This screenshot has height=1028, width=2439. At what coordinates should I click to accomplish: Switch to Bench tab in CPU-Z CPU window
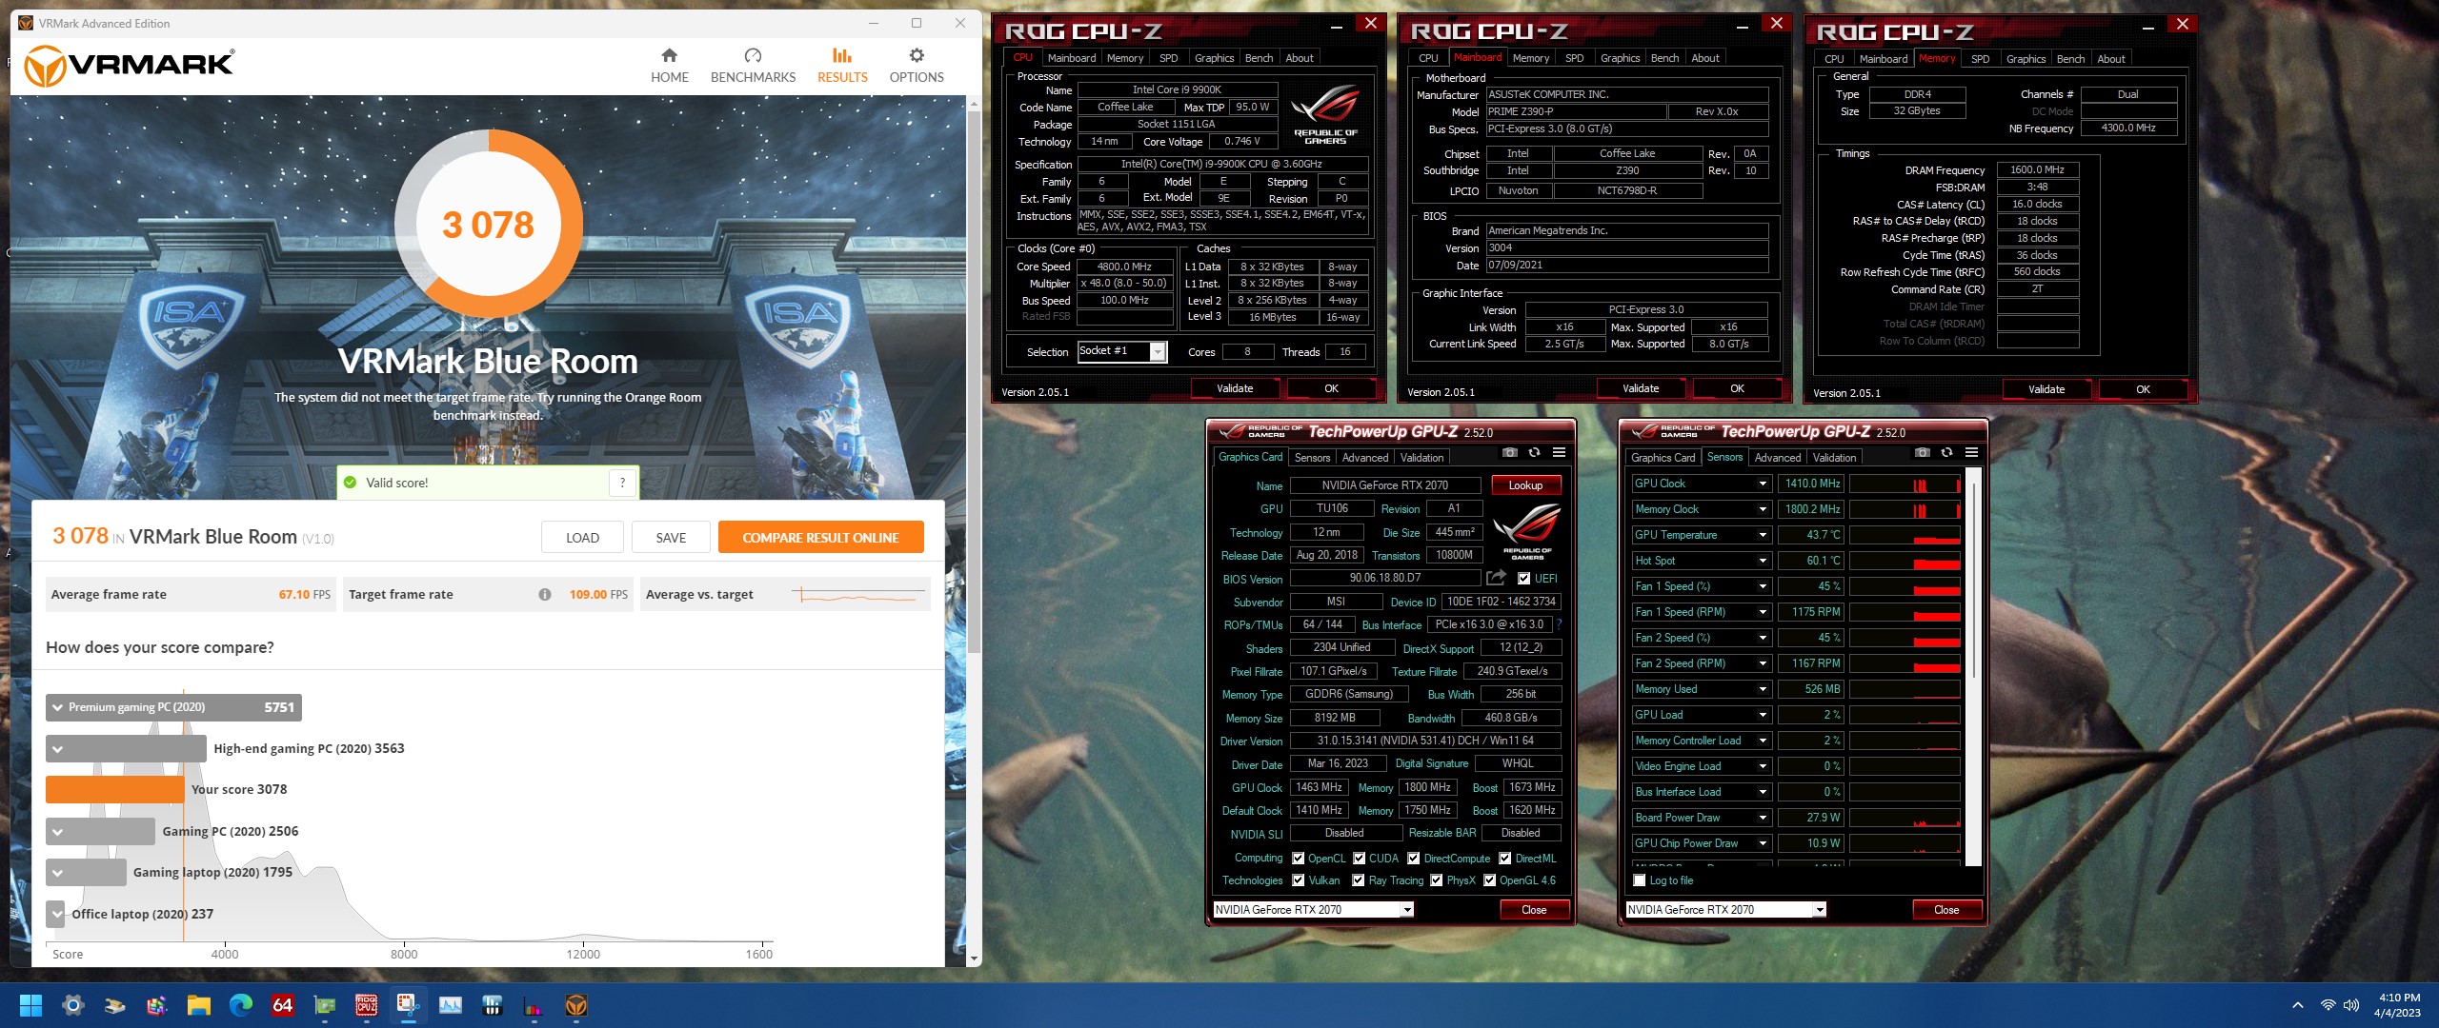[1259, 58]
